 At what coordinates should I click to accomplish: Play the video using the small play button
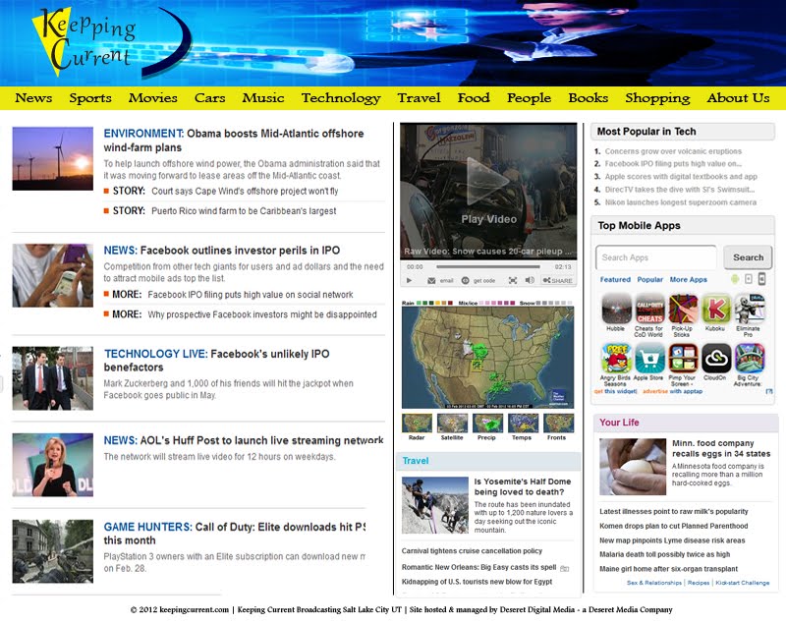pyautogui.click(x=409, y=281)
